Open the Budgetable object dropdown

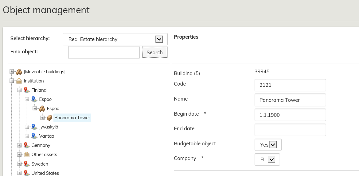(x=273, y=145)
